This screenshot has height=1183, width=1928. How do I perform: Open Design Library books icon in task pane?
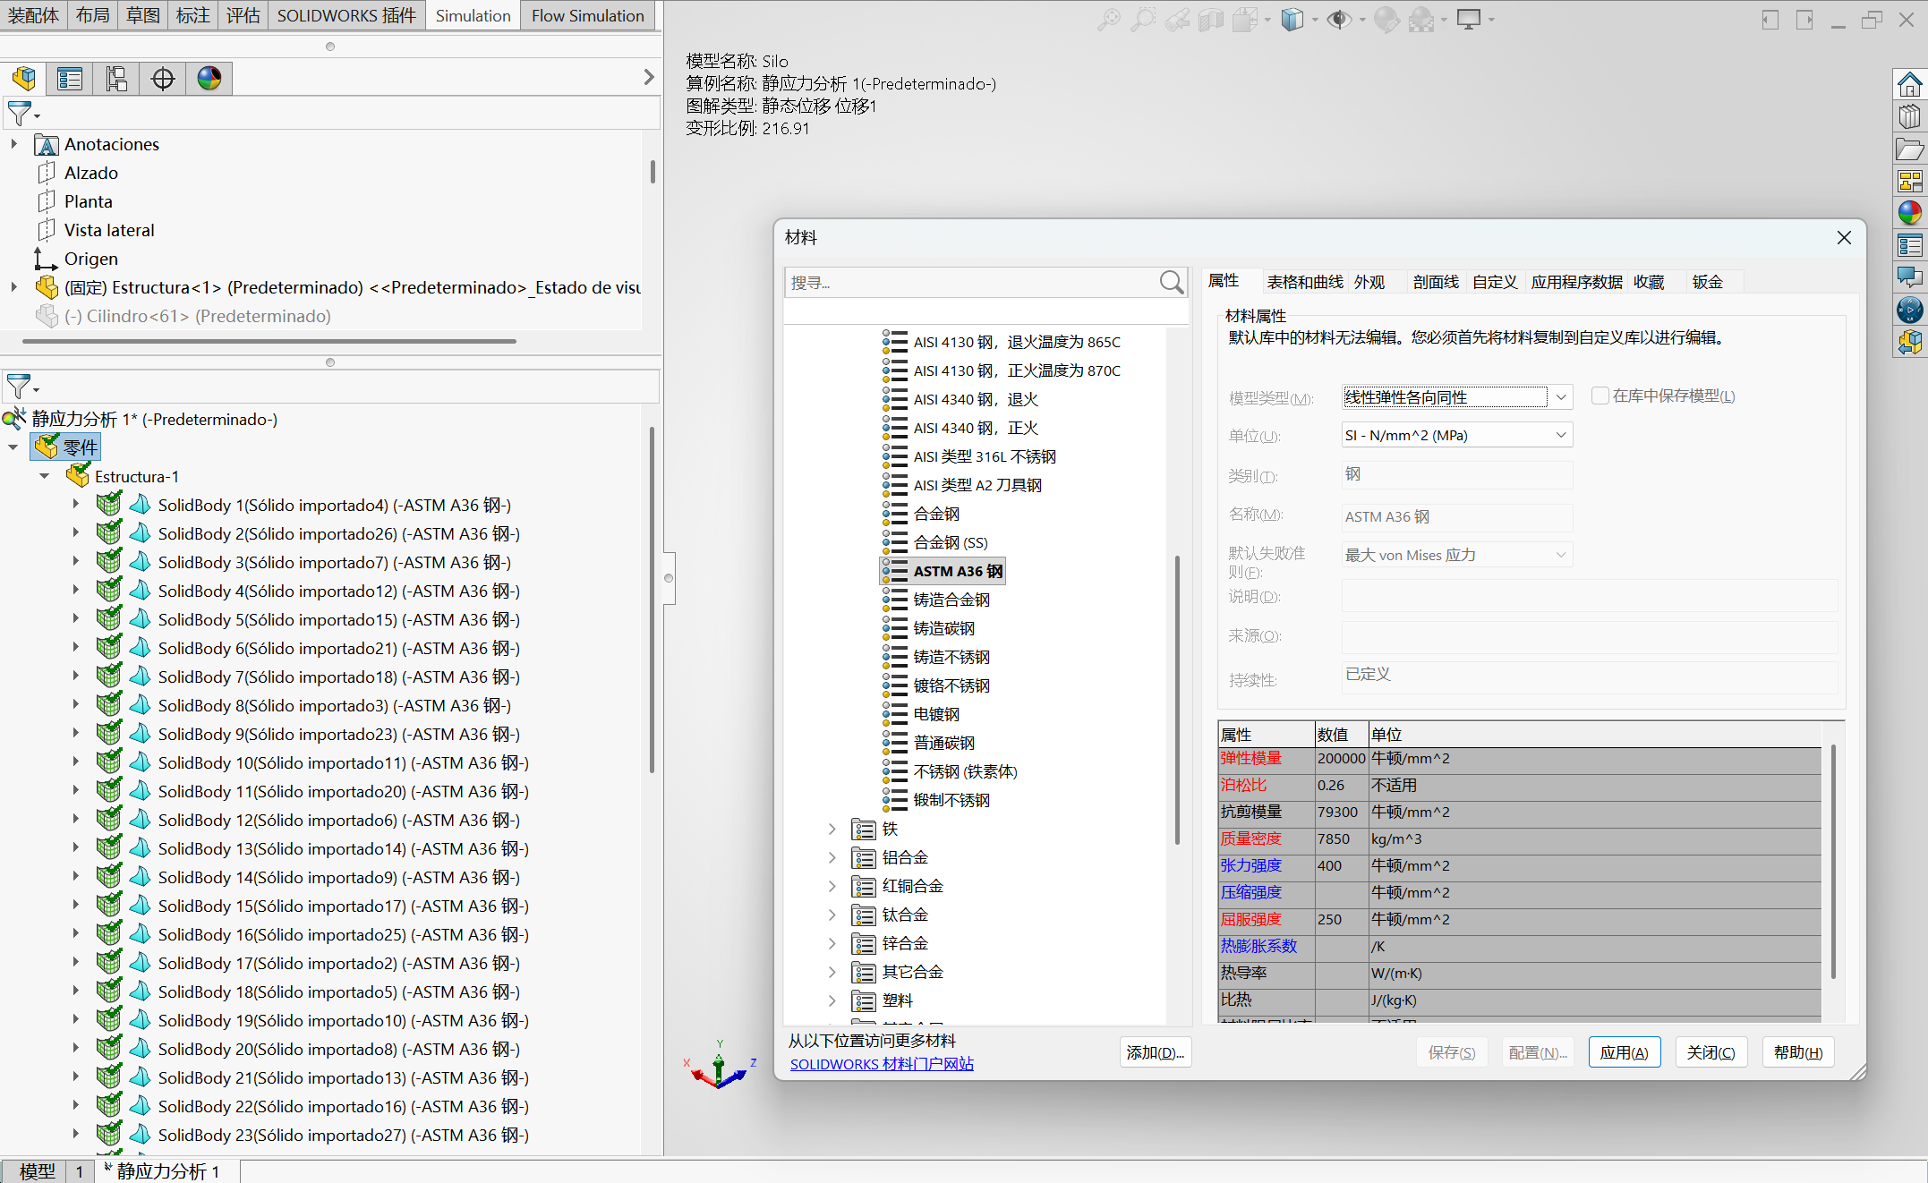[x=1910, y=117]
